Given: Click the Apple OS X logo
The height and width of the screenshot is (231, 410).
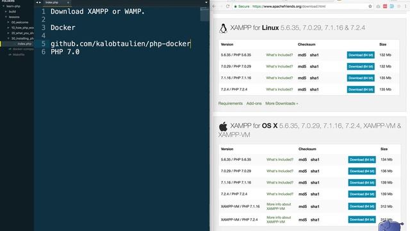Looking at the screenshot, I should point(223,126).
